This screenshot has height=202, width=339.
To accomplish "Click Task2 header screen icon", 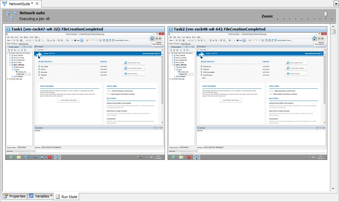I will pyautogui.click(x=170, y=29).
